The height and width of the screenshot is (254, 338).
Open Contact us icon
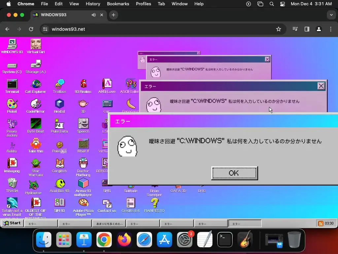[107, 205]
